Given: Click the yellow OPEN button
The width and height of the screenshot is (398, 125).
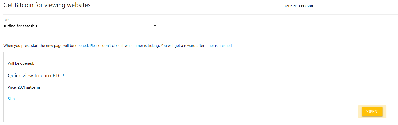Looking at the screenshot, I should point(372,112).
